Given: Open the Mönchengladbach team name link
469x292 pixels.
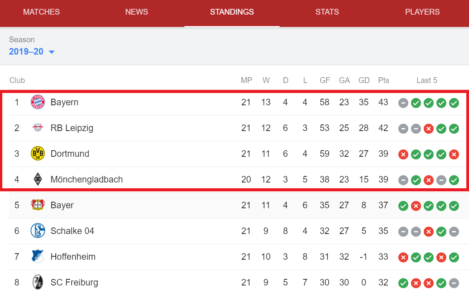Looking at the screenshot, I should pyautogui.click(x=87, y=179).
